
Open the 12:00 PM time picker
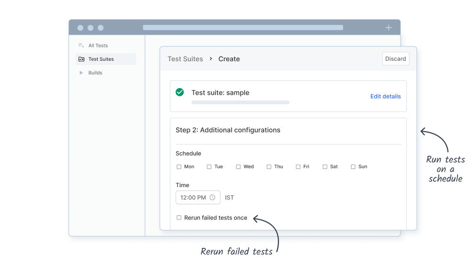point(198,197)
